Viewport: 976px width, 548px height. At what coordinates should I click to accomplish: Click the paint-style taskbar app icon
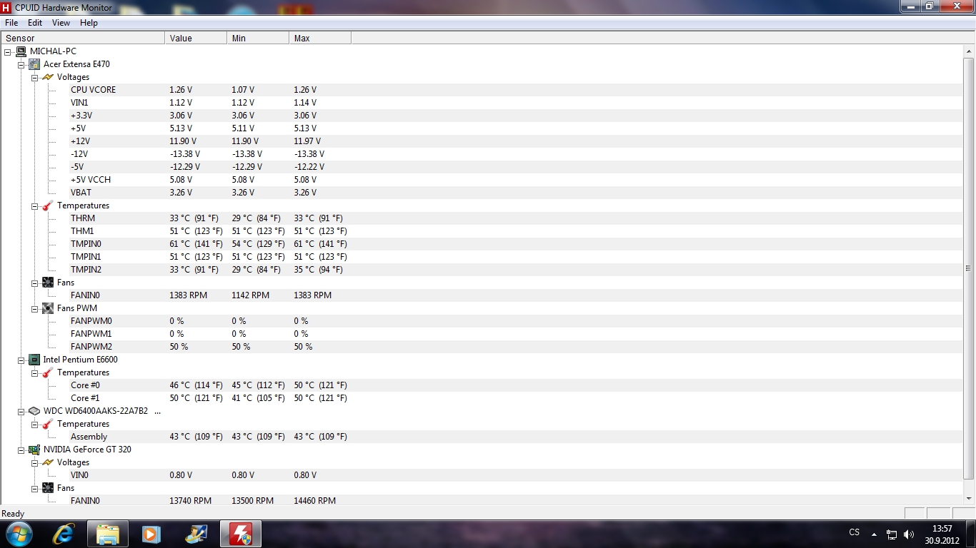195,534
